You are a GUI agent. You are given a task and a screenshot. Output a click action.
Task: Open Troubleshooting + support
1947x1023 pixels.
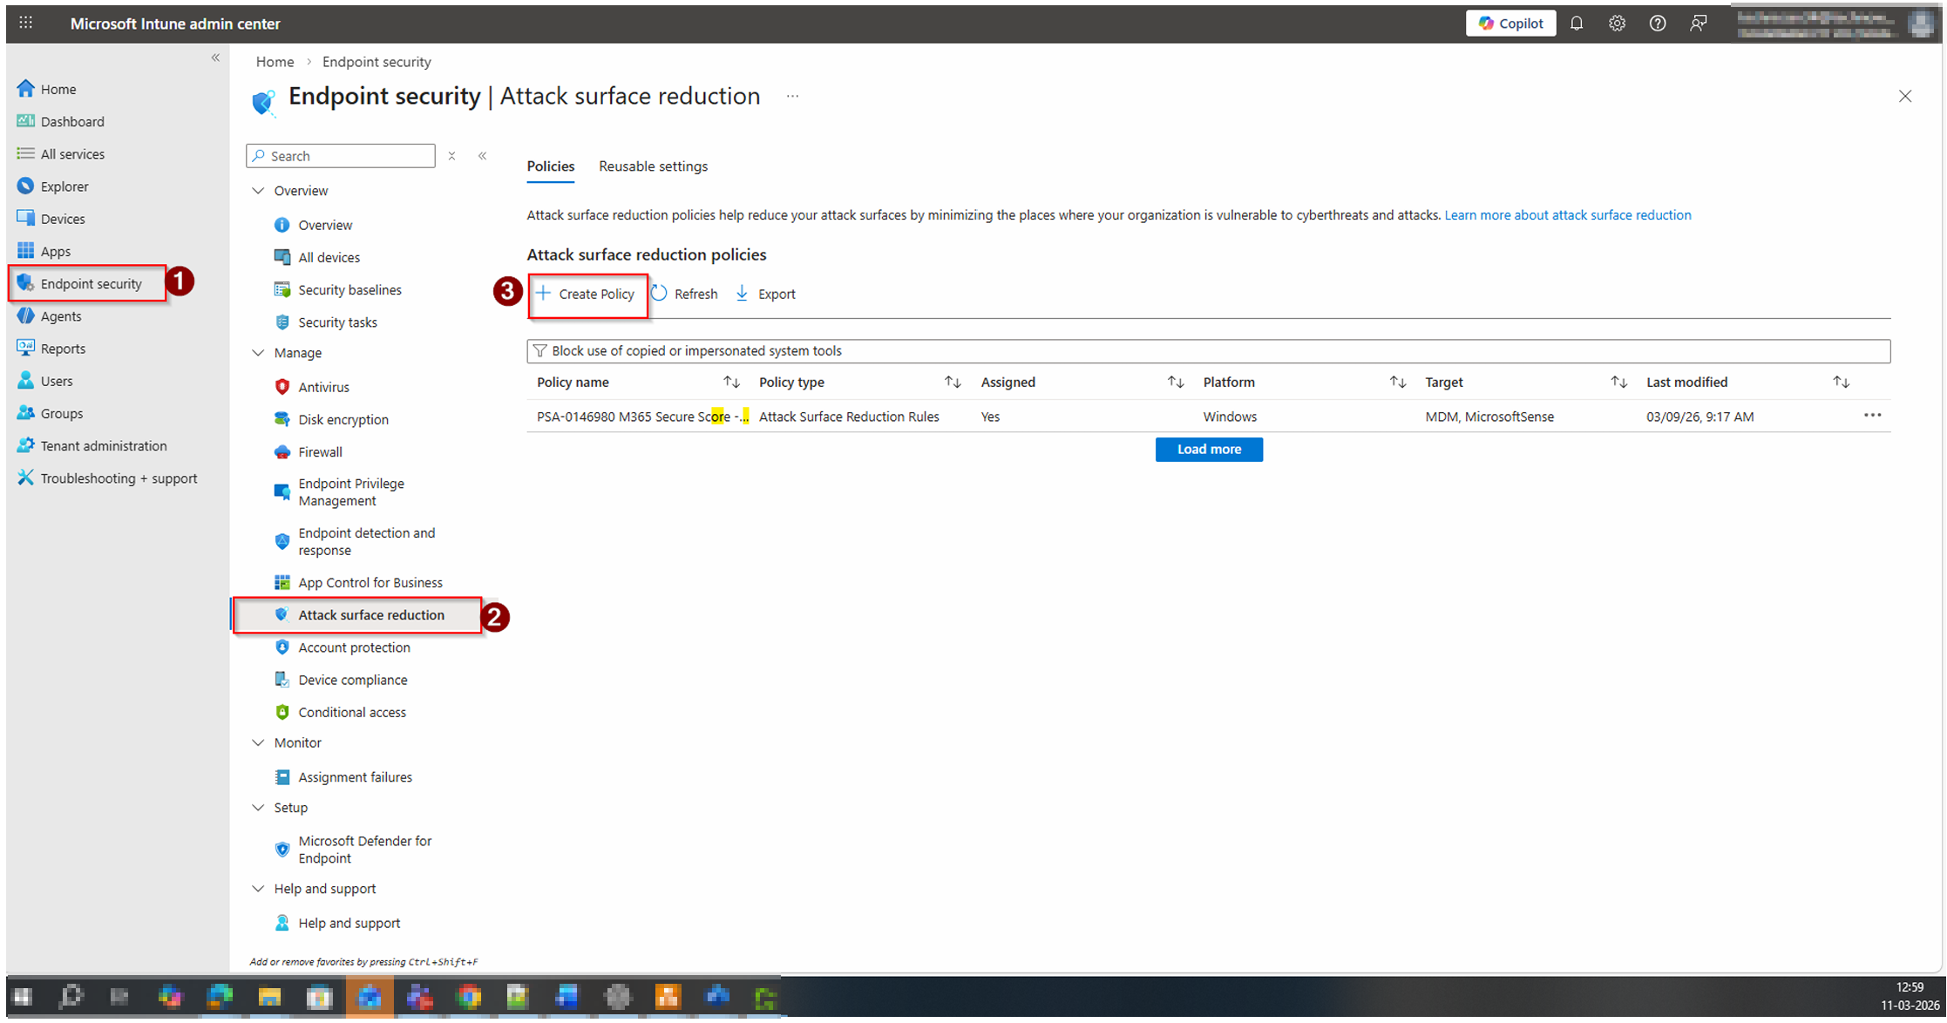[107, 478]
